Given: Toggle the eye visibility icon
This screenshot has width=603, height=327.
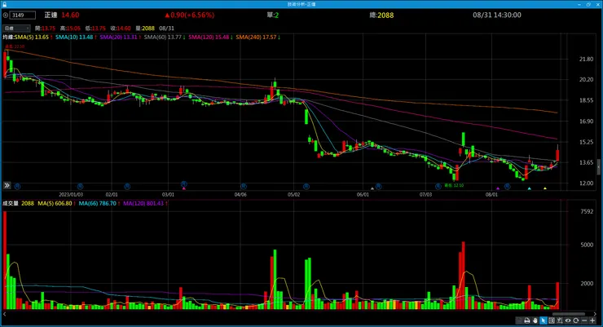Looking at the screenshot, I should pyautogui.click(x=568, y=320).
